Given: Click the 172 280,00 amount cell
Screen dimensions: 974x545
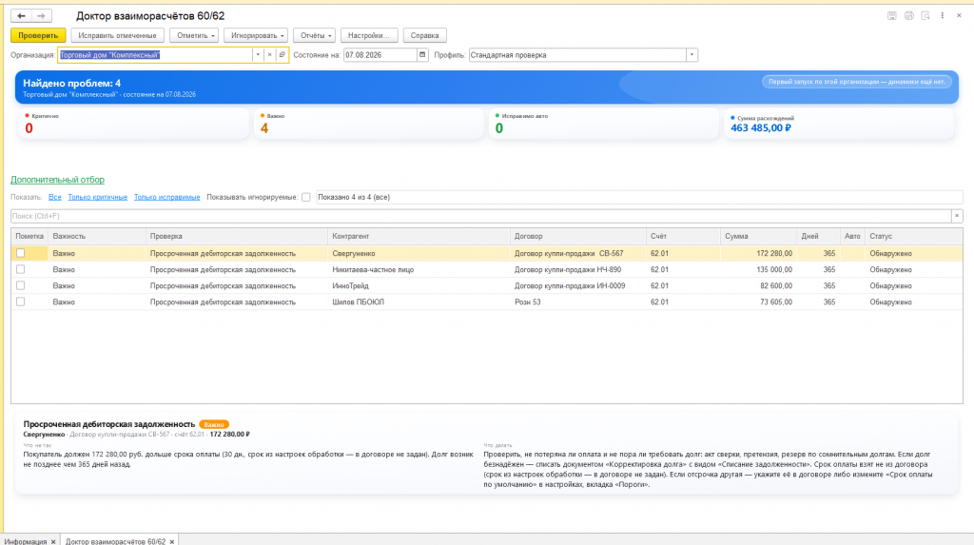Looking at the screenshot, I should [x=758, y=253].
